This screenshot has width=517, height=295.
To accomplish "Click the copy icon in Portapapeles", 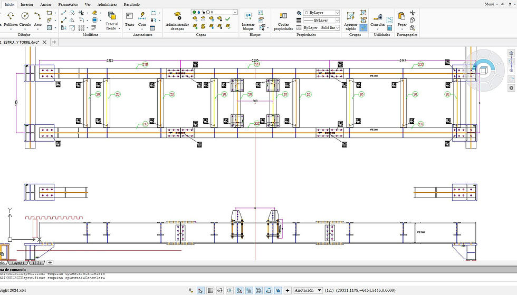I will click(412, 21).
